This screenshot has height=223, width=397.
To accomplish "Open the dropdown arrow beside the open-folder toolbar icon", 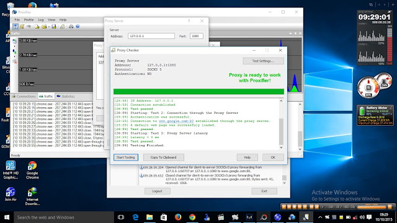I will [x=48, y=27].
